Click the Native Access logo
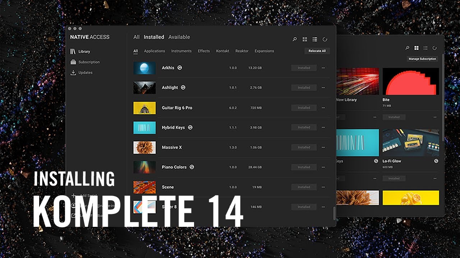460x258 pixels. pyautogui.click(x=90, y=37)
